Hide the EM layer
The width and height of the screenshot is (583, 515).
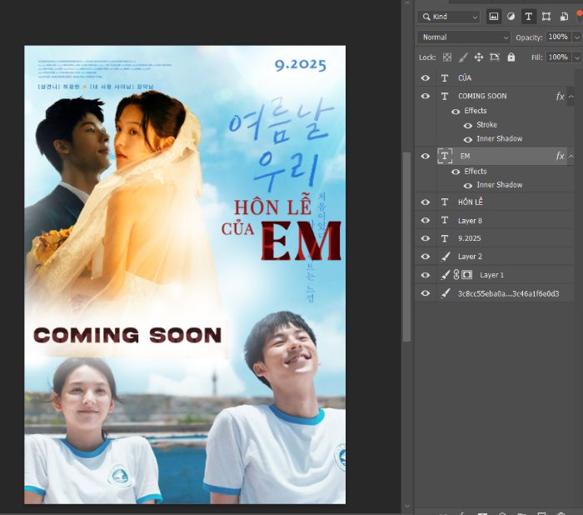pyautogui.click(x=426, y=157)
